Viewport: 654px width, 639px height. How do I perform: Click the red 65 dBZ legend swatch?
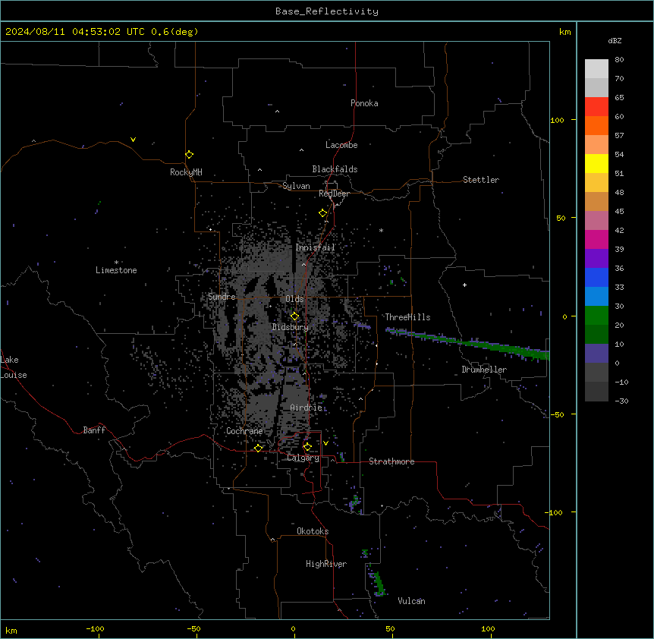click(596, 106)
